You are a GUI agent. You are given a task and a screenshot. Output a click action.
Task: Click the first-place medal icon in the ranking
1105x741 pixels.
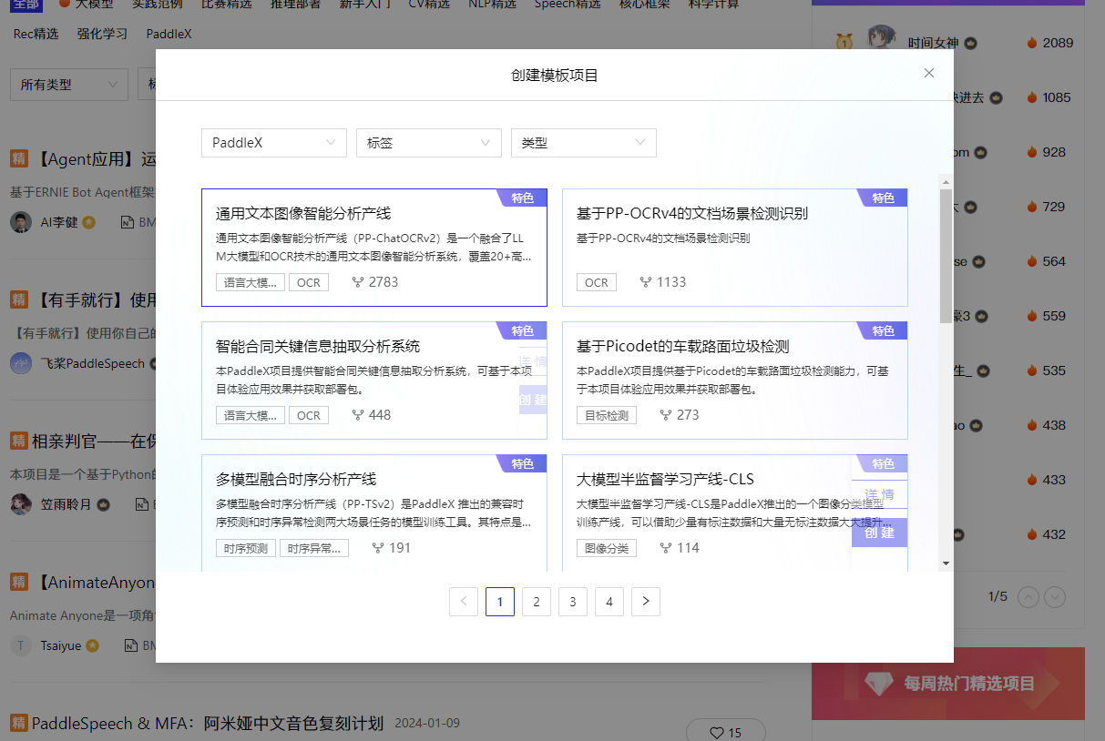844,42
